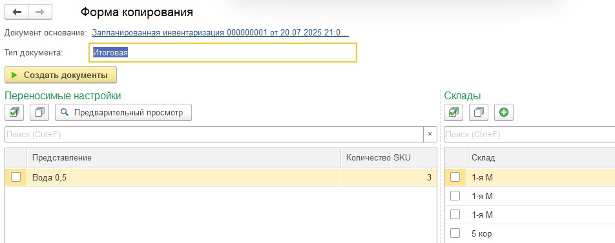Click in the Переносимые настройки search field

(x=214, y=134)
